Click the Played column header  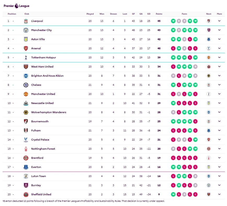pos(90,14)
